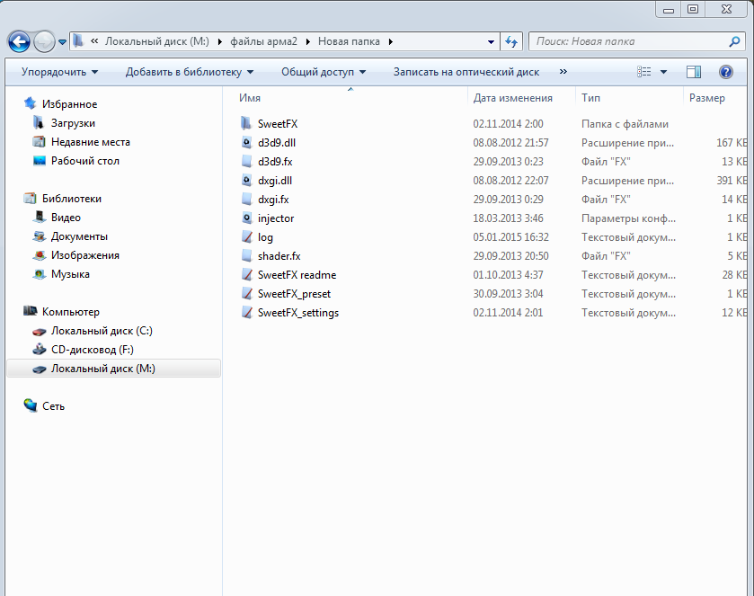Open Видео library
The image size is (754, 596).
(66, 218)
